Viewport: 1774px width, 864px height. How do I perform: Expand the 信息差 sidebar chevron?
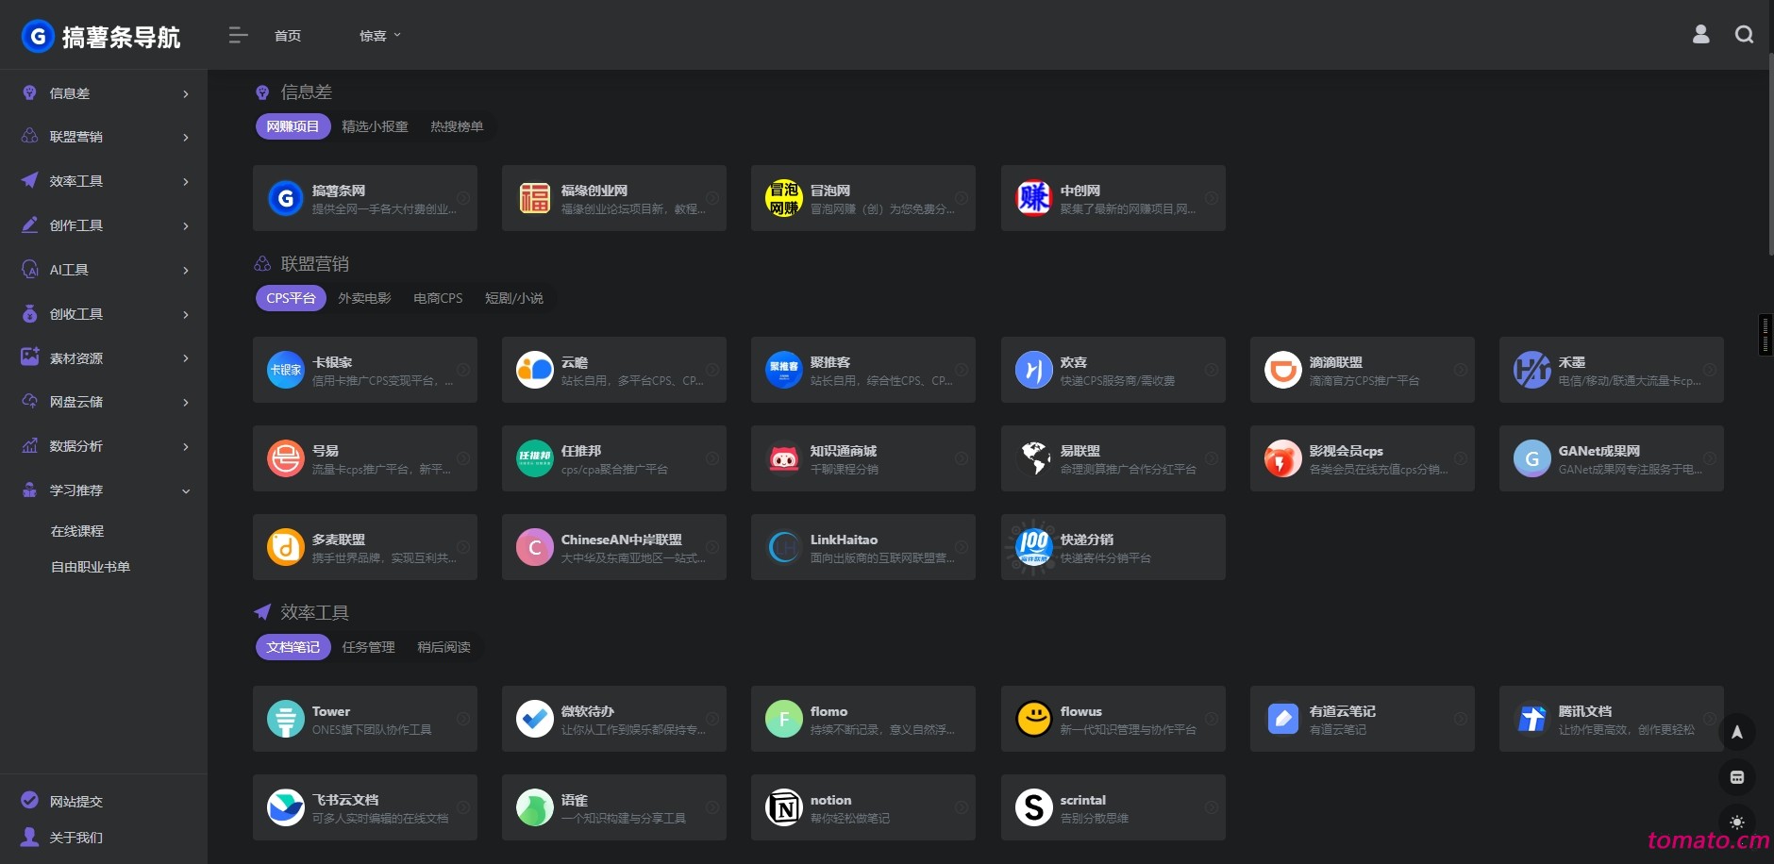click(186, 93)
